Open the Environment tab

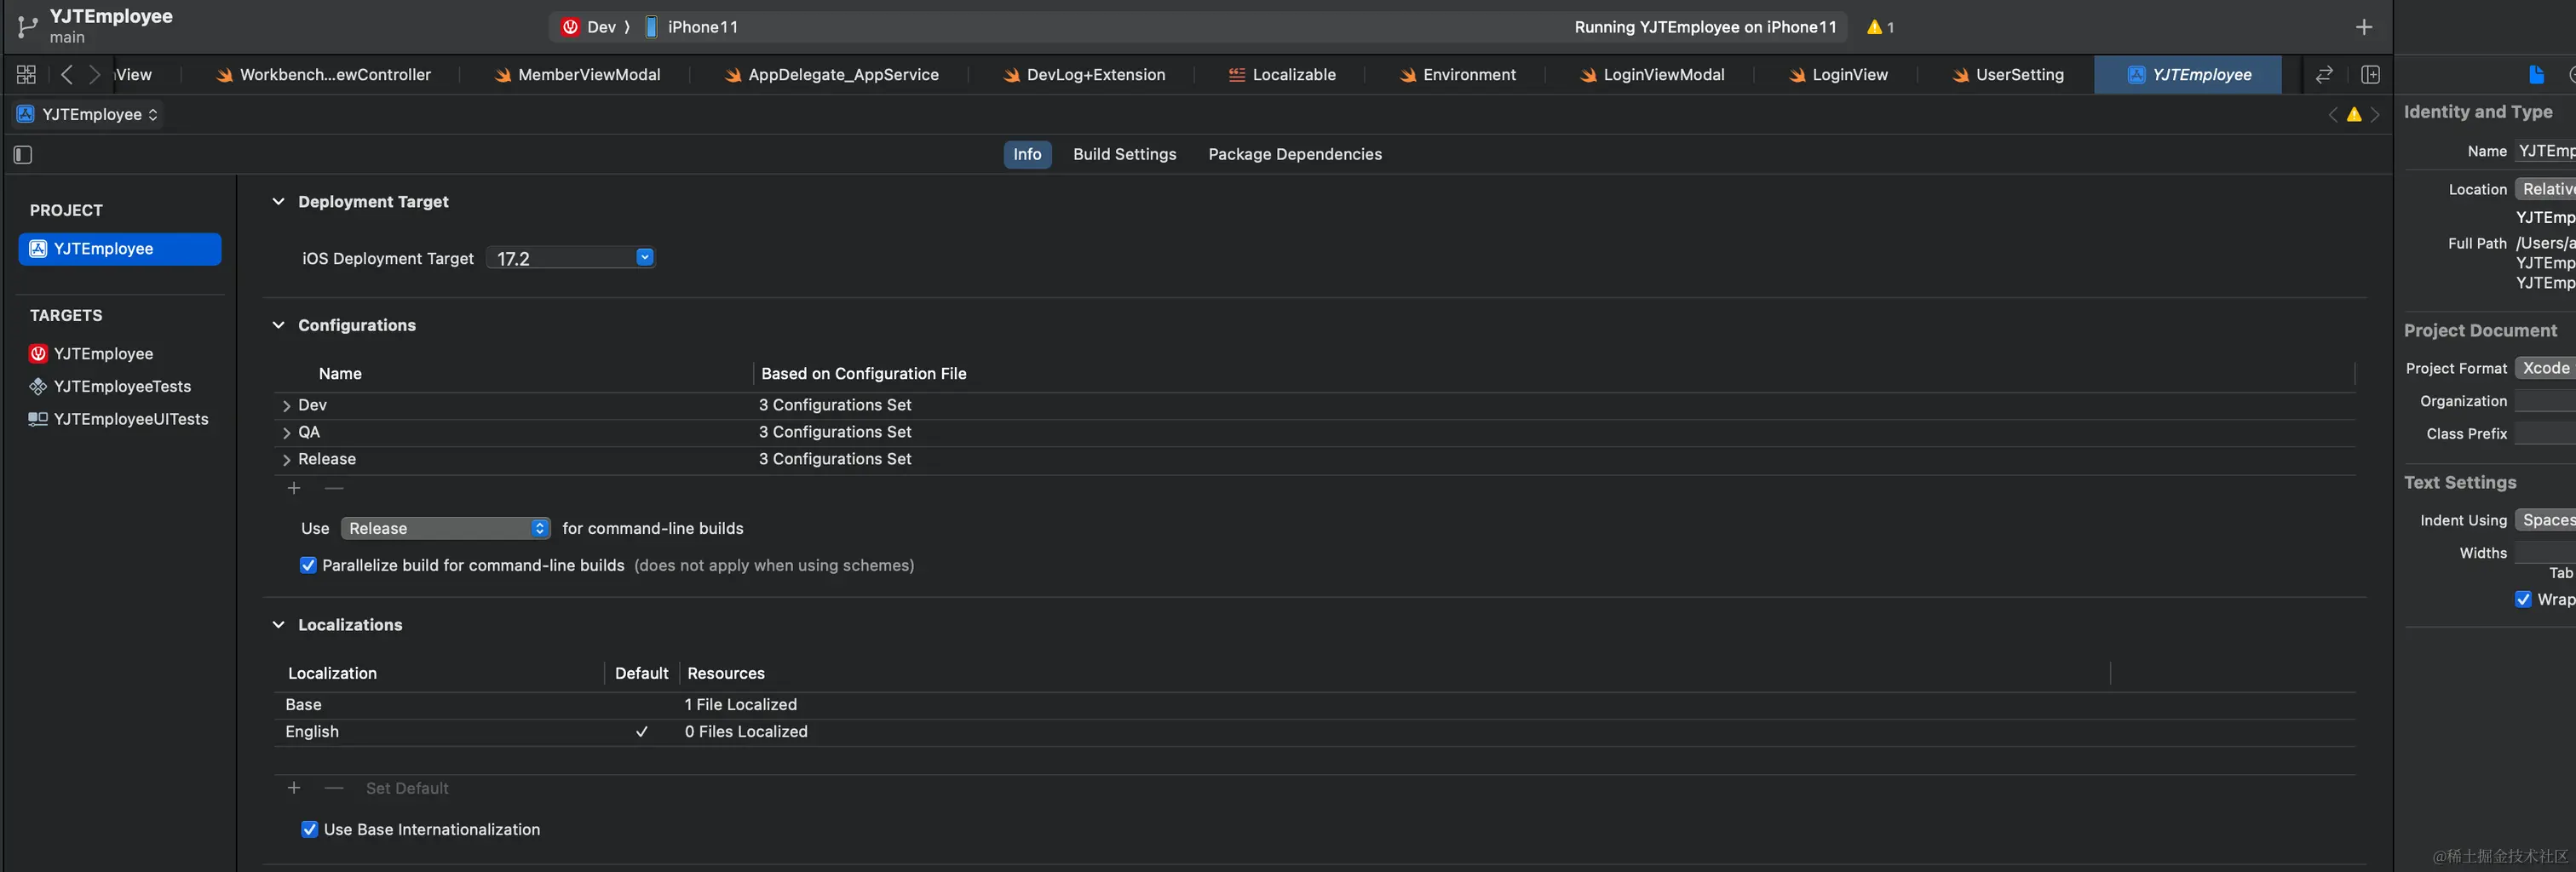pos(1458,75)
